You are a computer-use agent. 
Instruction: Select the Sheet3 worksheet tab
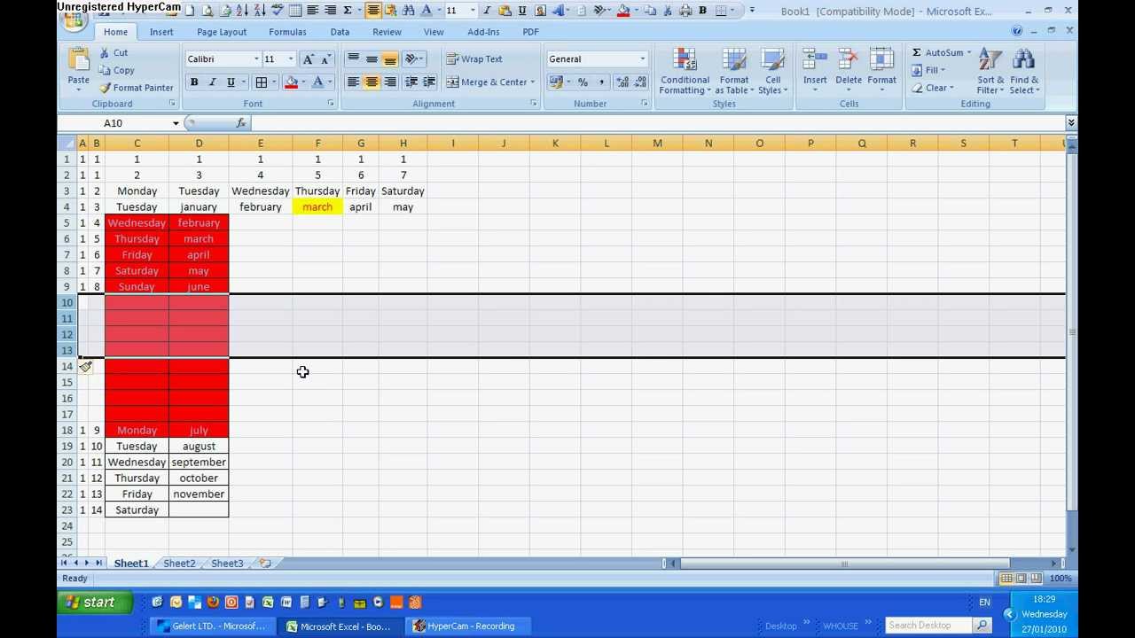227,564
